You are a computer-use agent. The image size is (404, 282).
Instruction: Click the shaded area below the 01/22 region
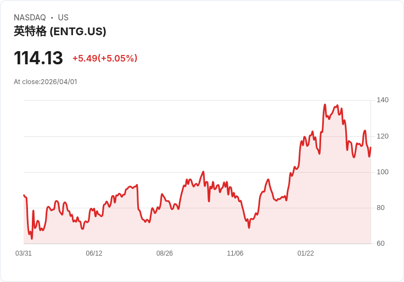coord(306,209)
